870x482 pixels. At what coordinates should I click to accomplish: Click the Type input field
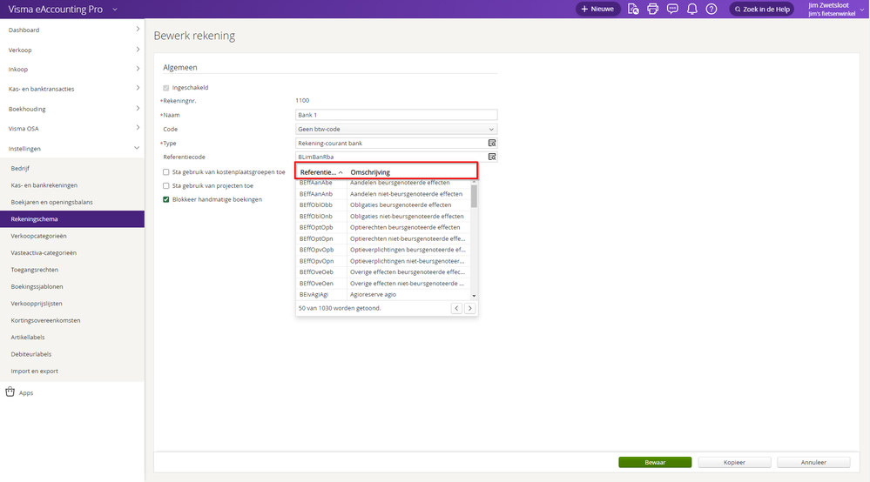pos(391,143)
